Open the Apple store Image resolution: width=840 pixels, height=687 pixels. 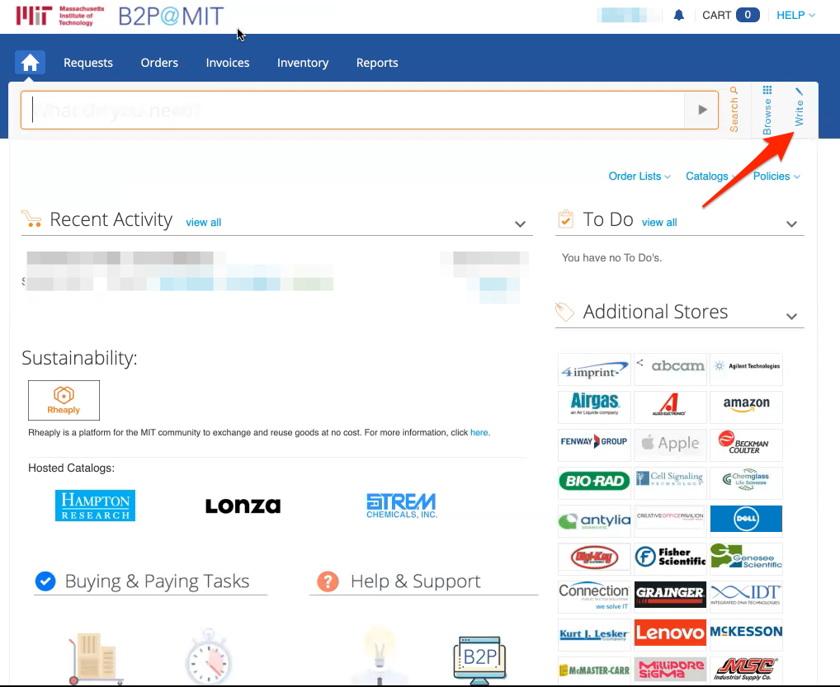[670, 445]
